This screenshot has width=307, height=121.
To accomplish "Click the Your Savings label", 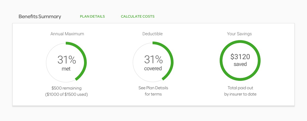I will coord(239,34).
